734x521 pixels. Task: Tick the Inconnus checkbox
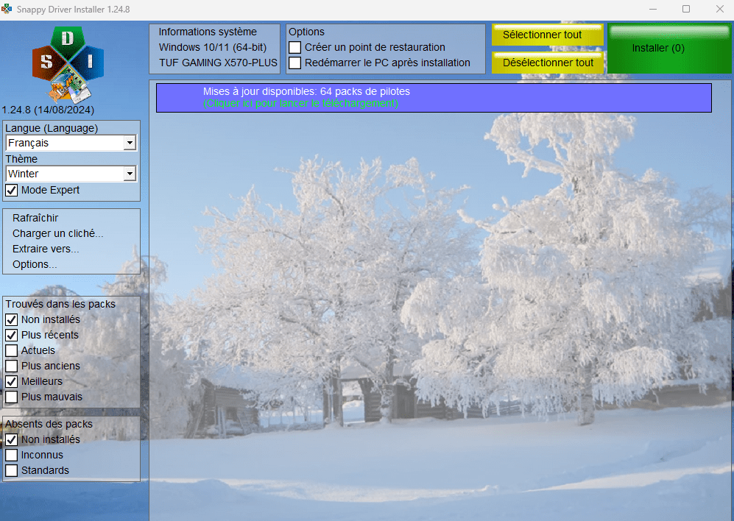12,456
